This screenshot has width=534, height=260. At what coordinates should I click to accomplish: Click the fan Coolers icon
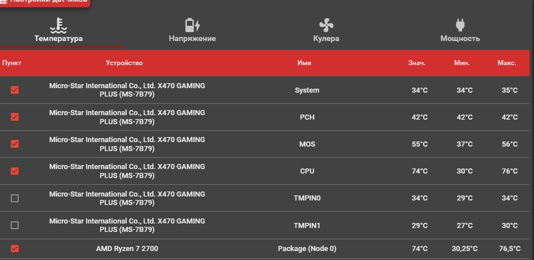click(326, 25)
